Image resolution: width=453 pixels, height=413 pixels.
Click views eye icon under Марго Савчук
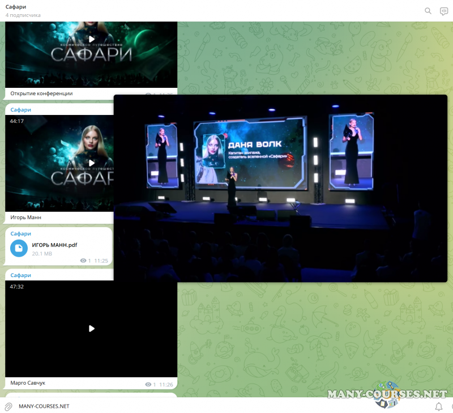pyautogui.click(x=148, y=385)
